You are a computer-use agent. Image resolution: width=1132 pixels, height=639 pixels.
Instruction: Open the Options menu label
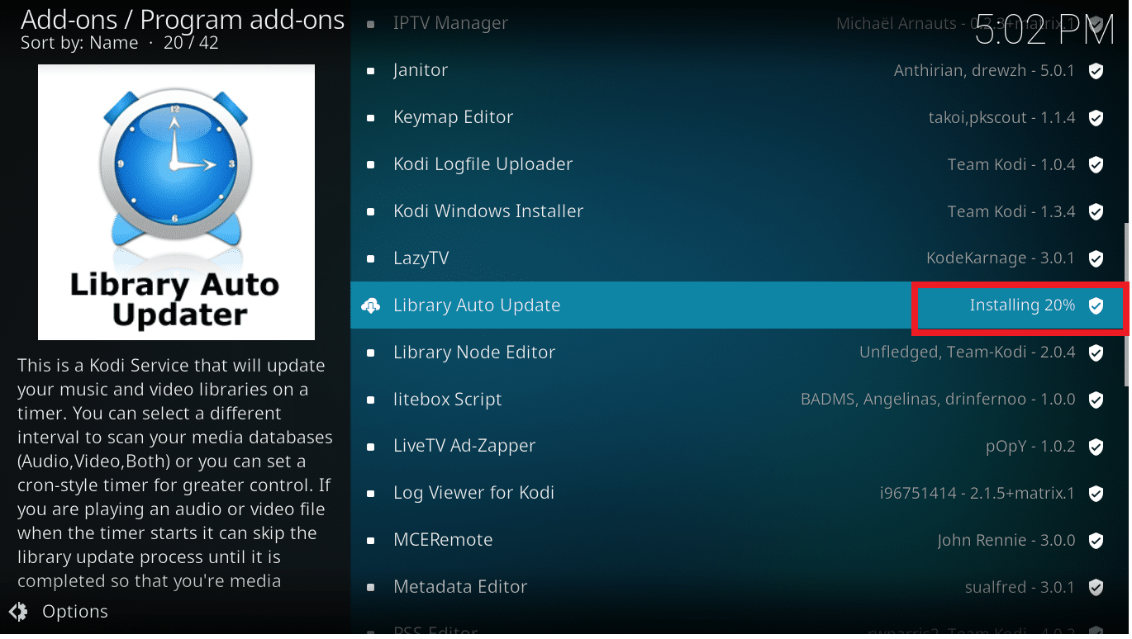pos(75,612)
